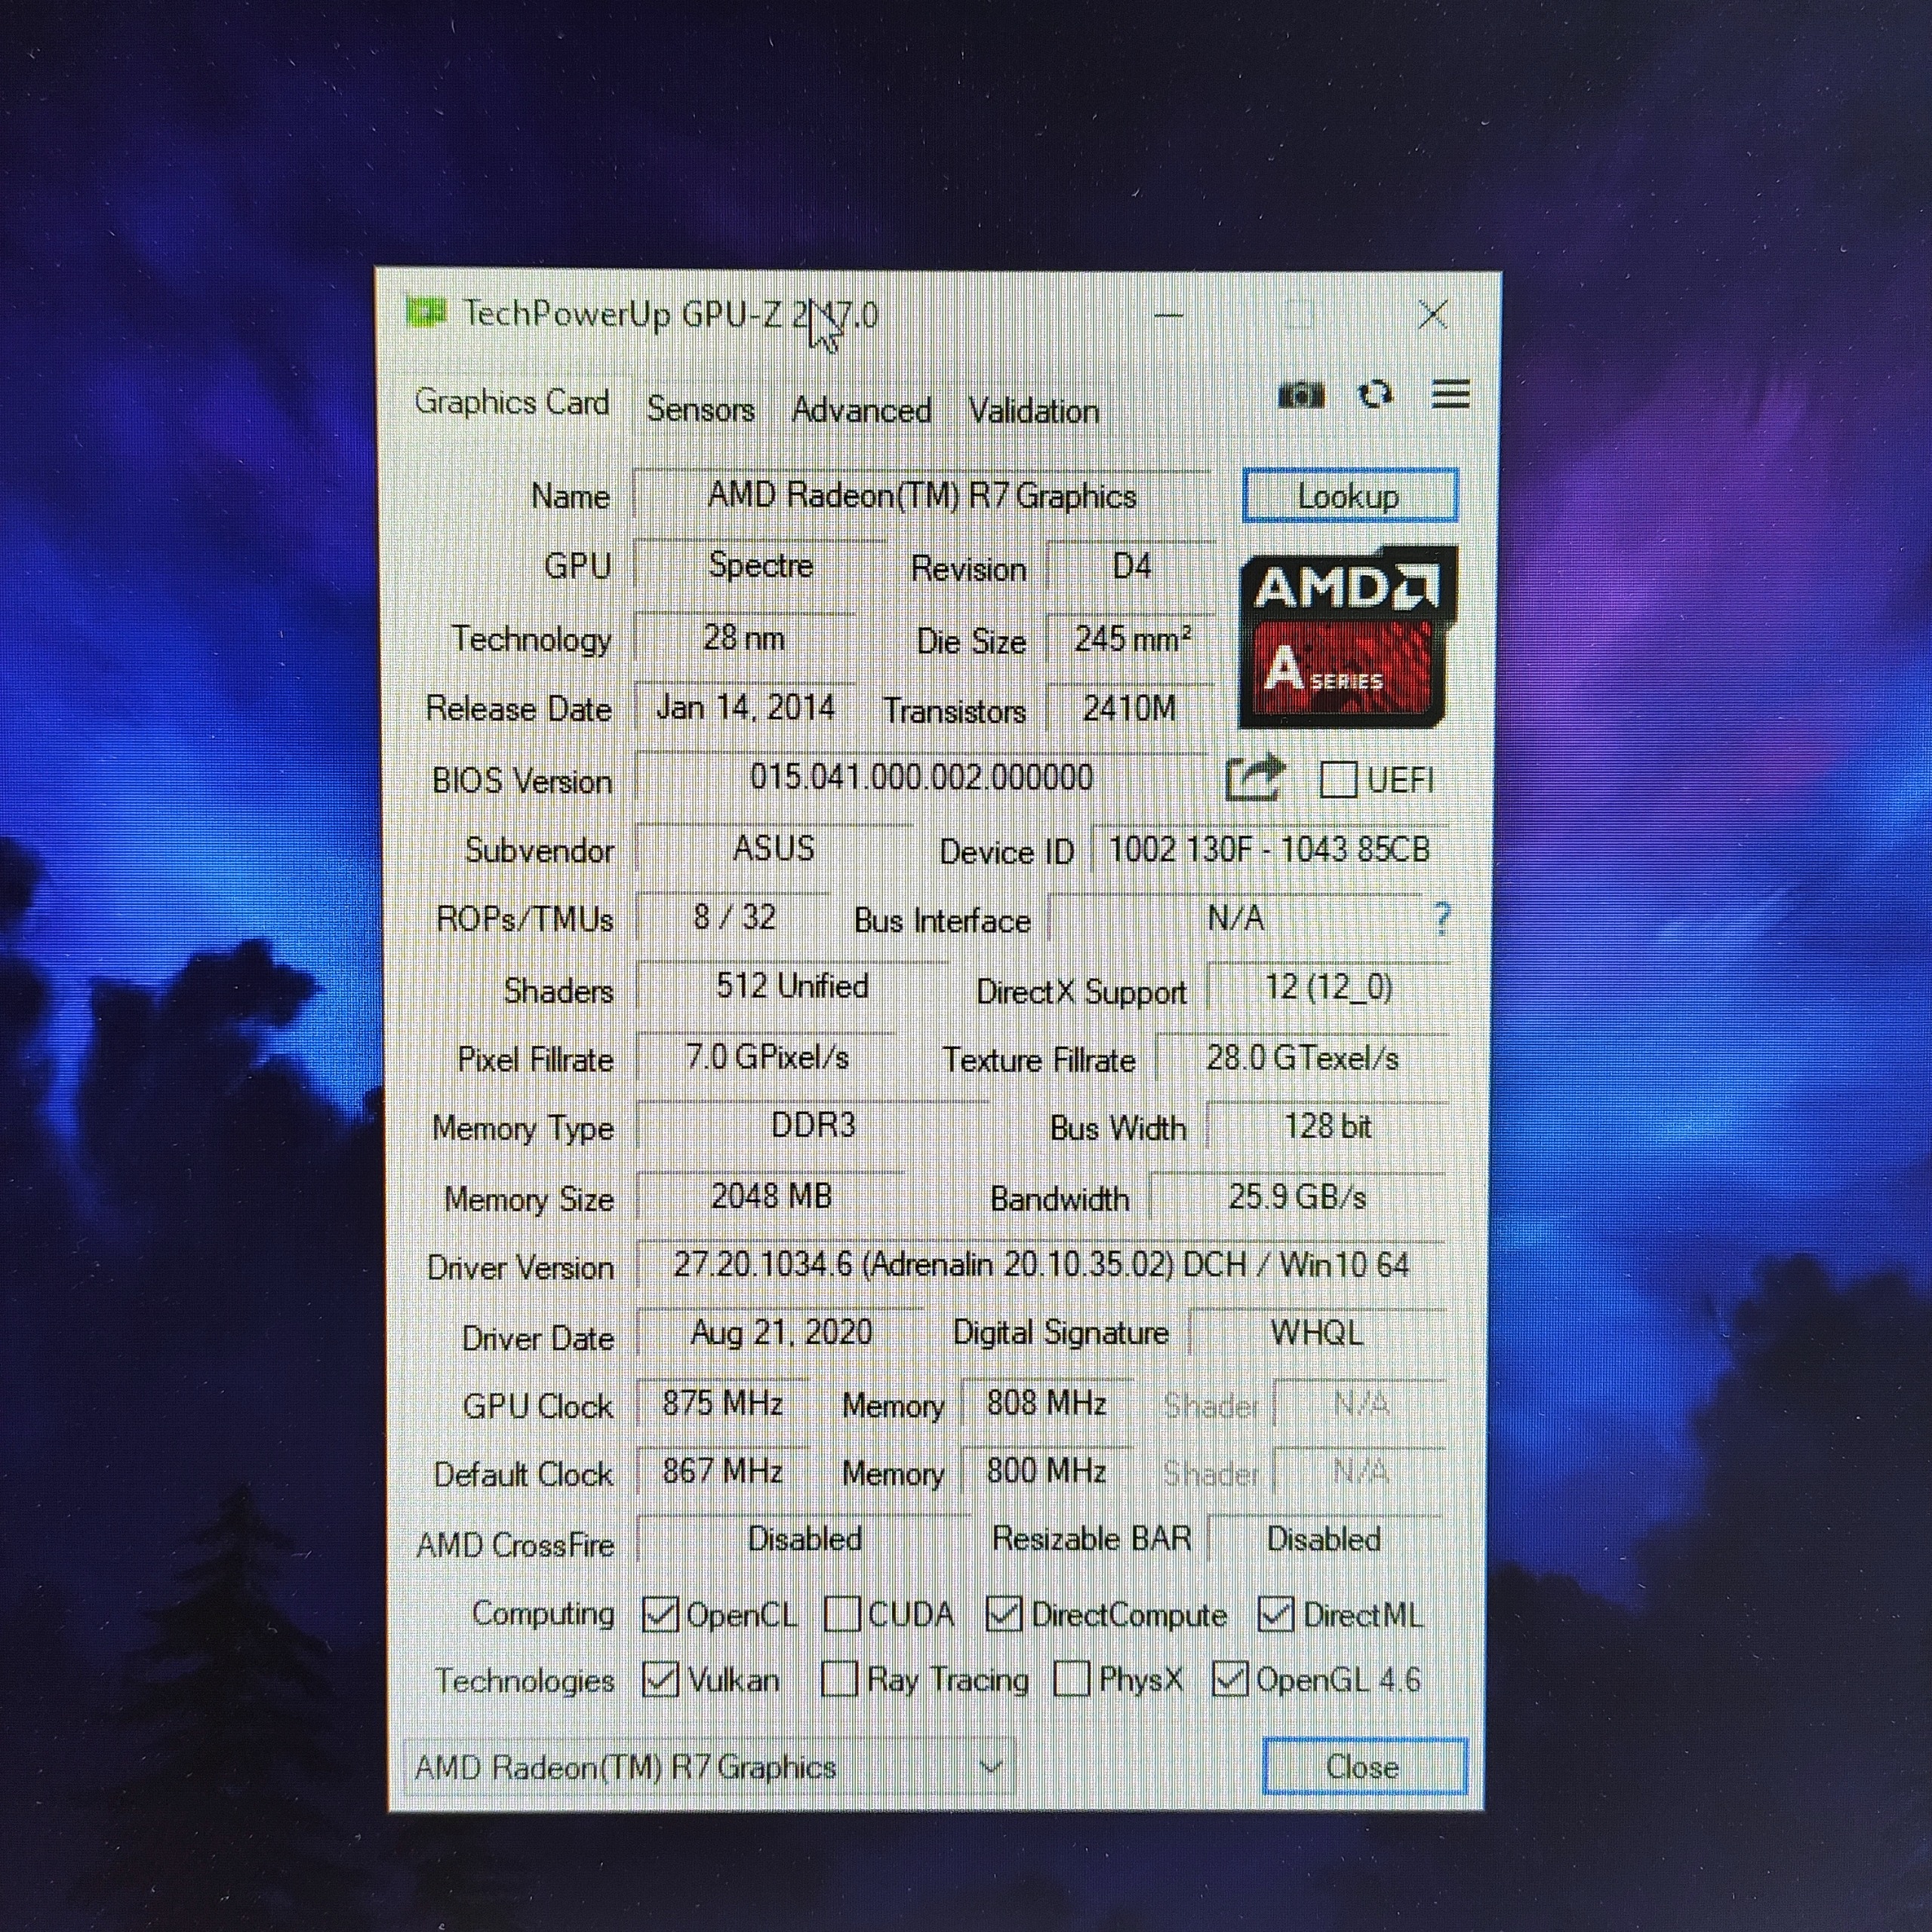The image size is (1932, 1932).
Task: Take a screenshot with the camera icon
Action: coord(1301,395)
